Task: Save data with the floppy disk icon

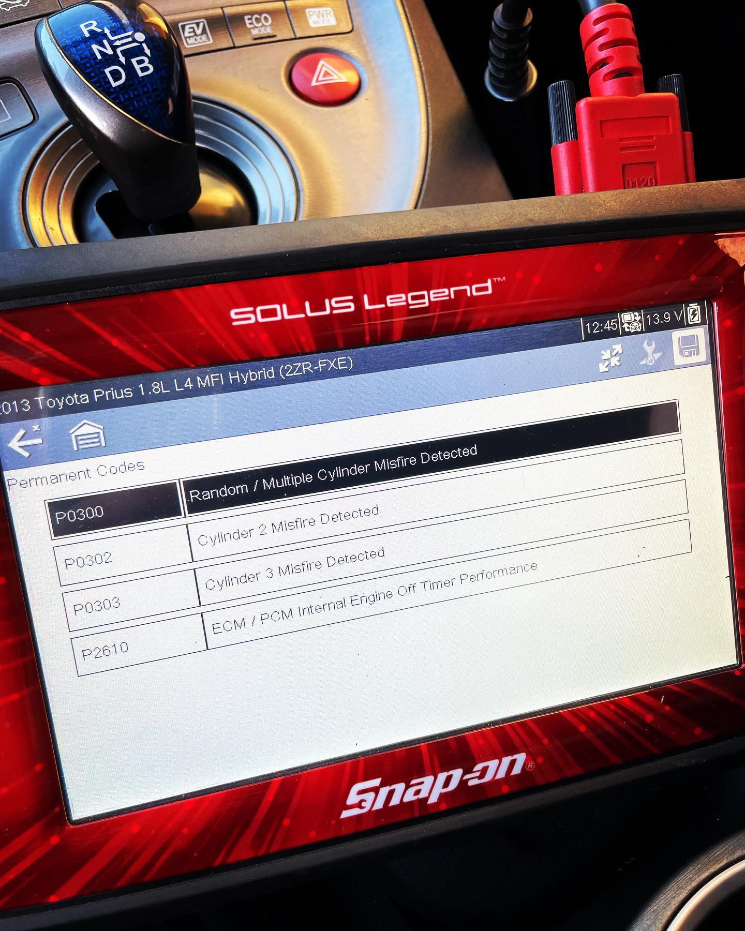Action: pos(688,347)
